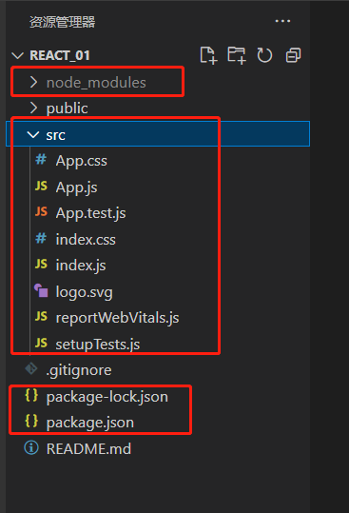Expand the public folder
The width and height of the screenshot is (349, 513).
point(33,108)
